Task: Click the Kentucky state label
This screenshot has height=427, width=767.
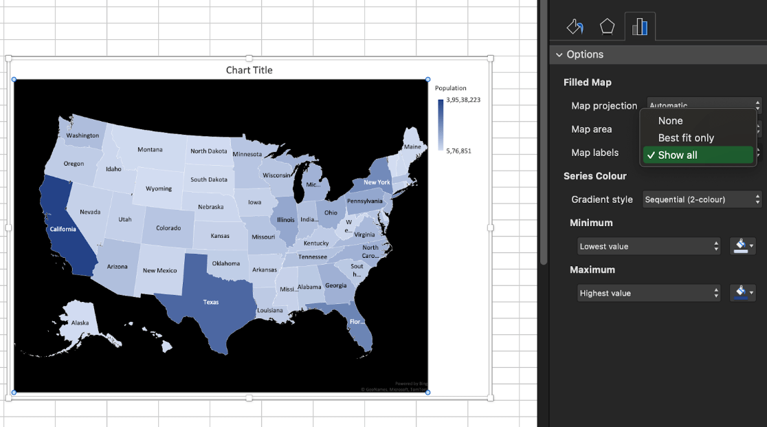Action: coord(316,243)
